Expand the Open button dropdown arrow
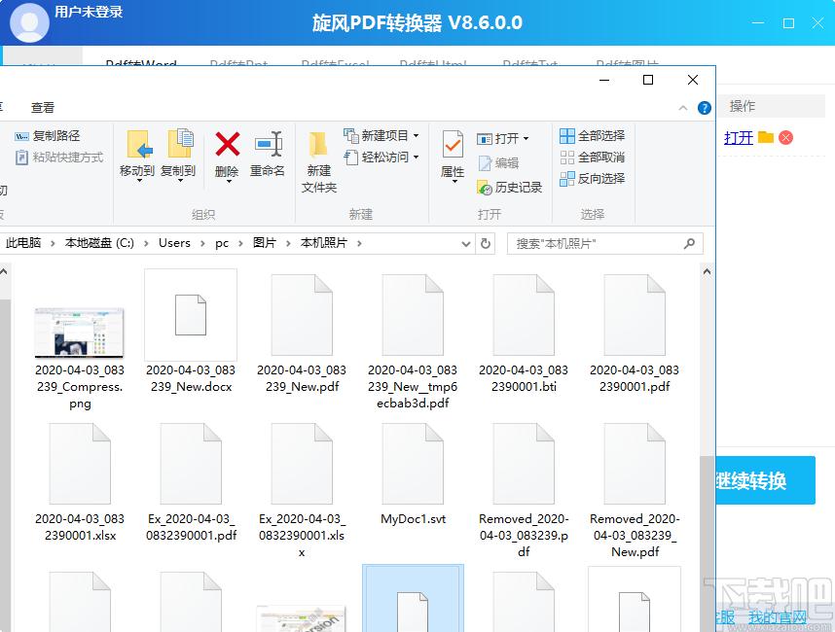 tap(526, 139)
